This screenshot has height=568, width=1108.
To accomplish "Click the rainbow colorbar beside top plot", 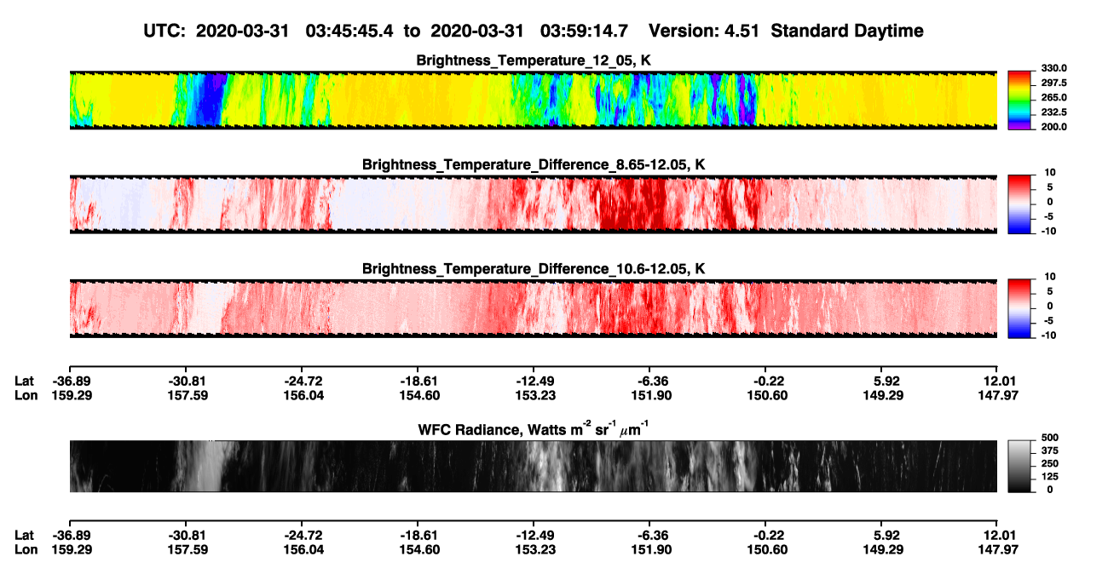I will [x=1019, y=100].
